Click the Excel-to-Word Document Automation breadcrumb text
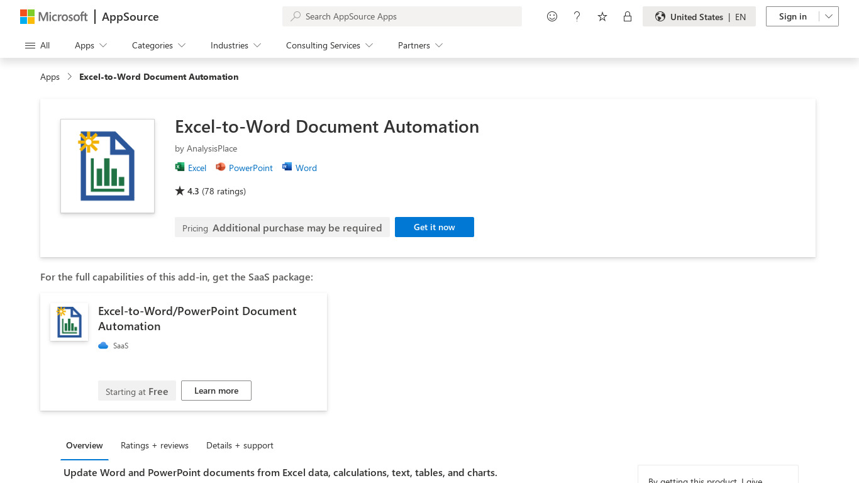 tap(158, 77)
